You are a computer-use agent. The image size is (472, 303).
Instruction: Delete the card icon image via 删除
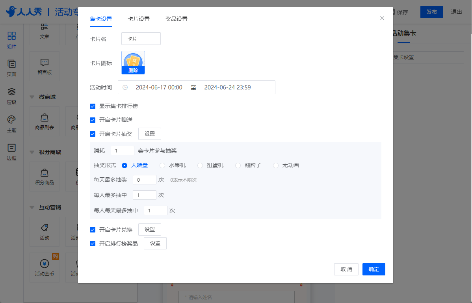(133, 71)
